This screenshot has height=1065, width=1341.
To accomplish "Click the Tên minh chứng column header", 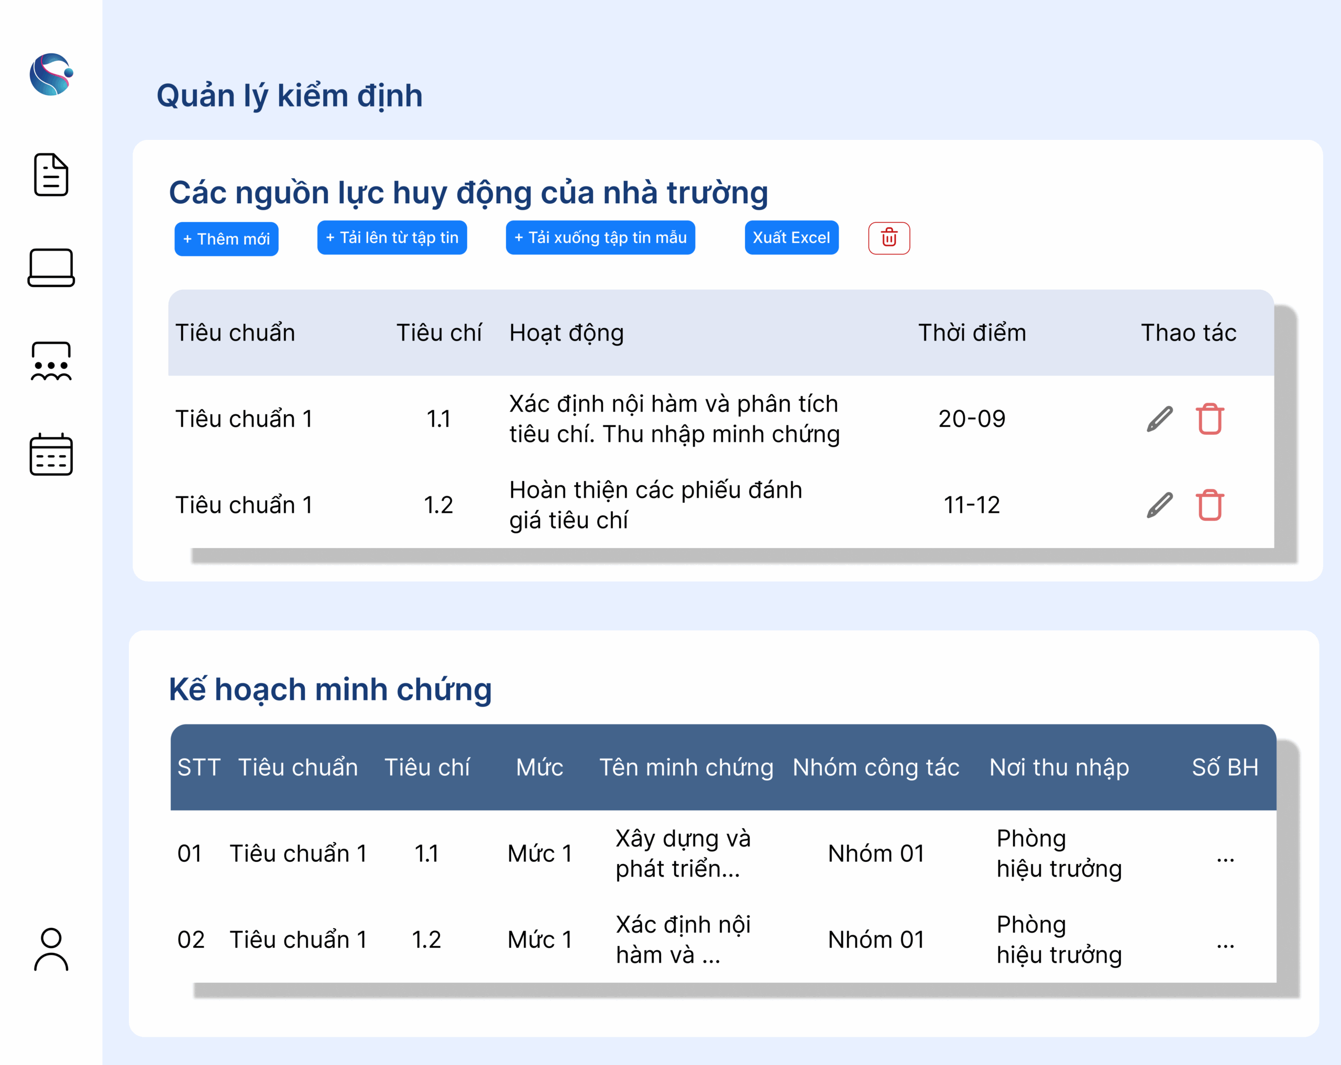I will (x=686, y=767).
